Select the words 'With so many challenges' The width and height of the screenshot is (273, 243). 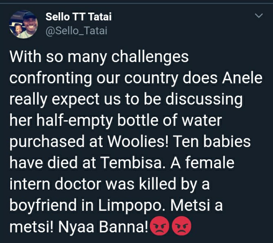point(99,57)
